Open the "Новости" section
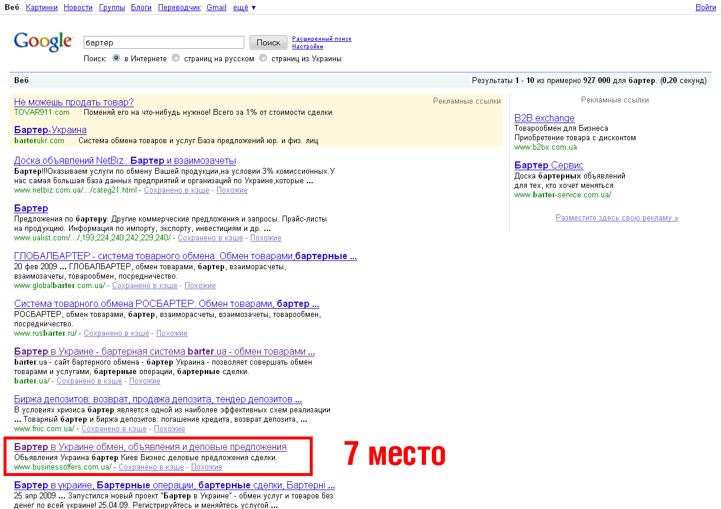721x509 pixels. tap(77, 7)
